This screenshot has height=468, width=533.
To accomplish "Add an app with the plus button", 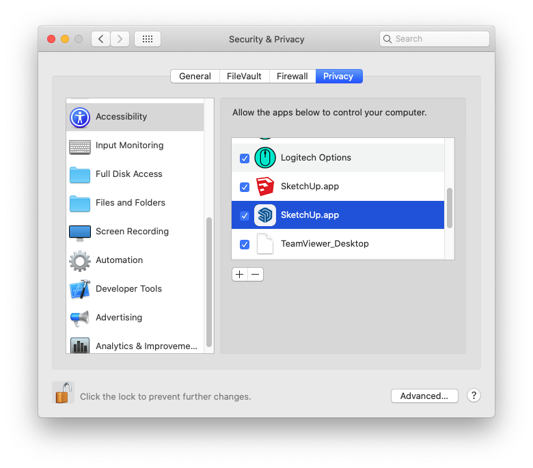I will [x=240, y=274].
